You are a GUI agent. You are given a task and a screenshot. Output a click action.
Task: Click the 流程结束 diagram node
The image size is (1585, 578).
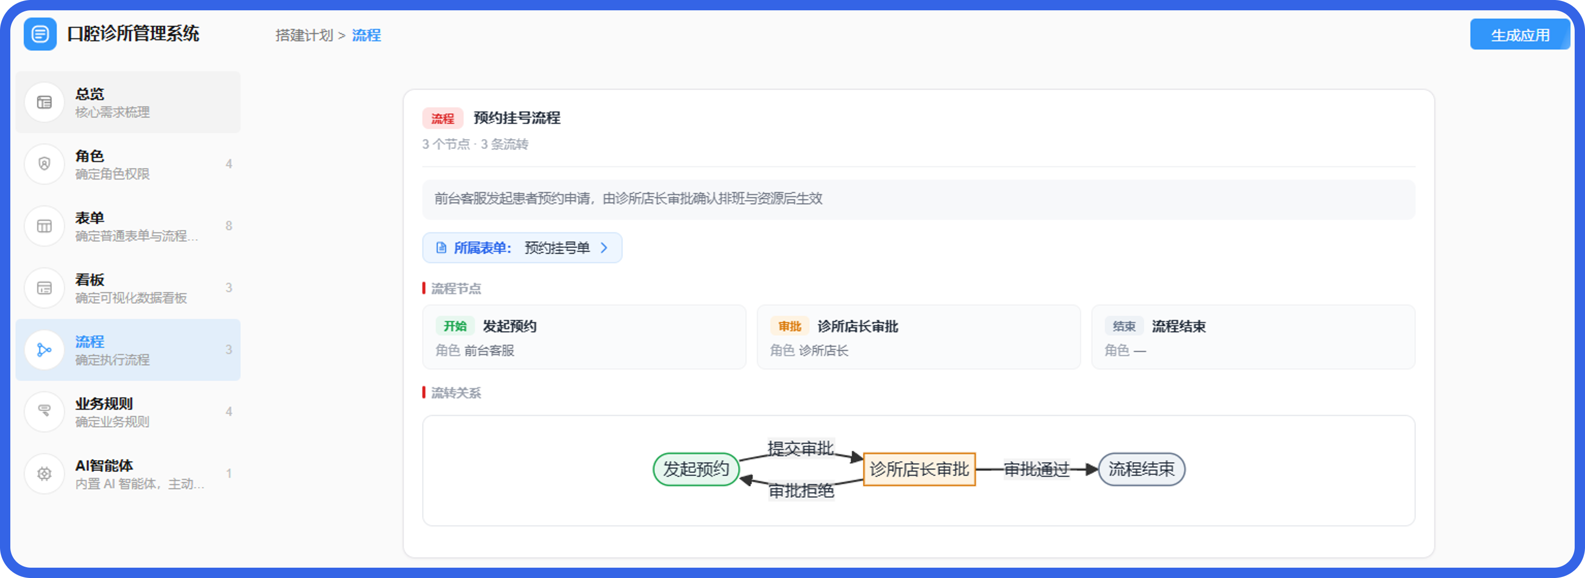[x=1142, y=469]
